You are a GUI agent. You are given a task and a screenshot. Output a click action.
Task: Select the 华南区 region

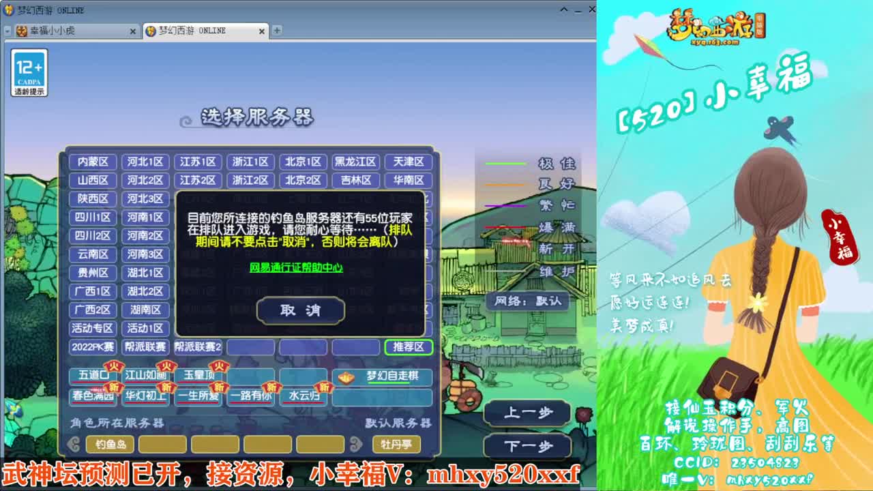click(409, 180)
